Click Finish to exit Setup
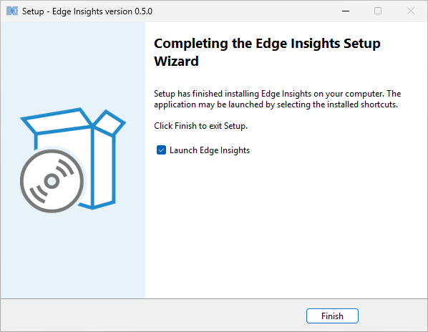The width and height of the screenshot is (428, 332). coord(332,316)
